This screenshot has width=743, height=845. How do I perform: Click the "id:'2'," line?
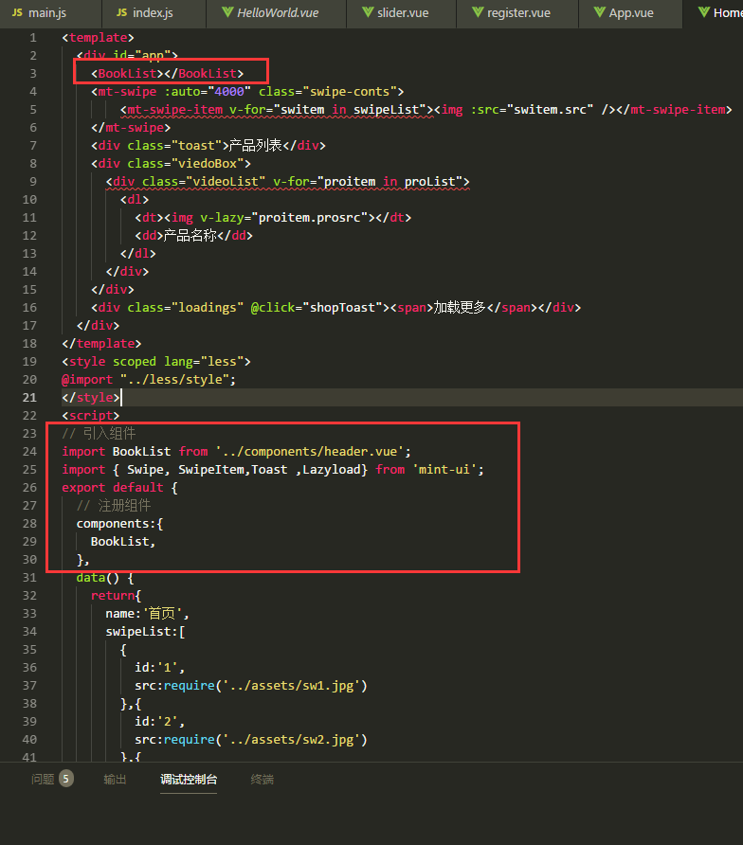159,721
